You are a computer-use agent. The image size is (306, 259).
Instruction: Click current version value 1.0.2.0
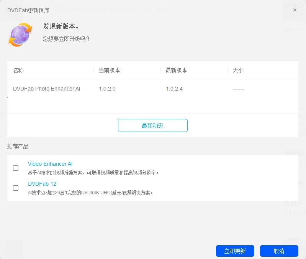[x=107, y=89]
